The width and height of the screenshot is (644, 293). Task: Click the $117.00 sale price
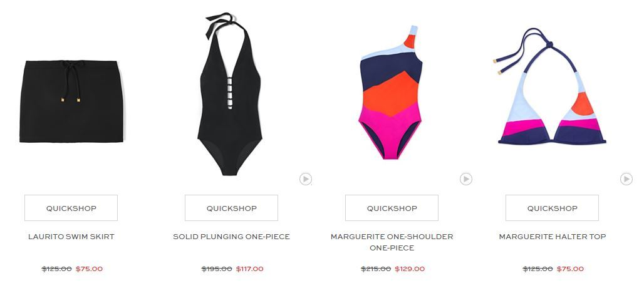click(250, 269)
